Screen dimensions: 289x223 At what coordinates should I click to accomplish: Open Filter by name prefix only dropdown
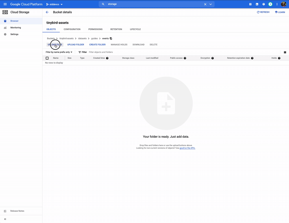click(x=59, y=52)
